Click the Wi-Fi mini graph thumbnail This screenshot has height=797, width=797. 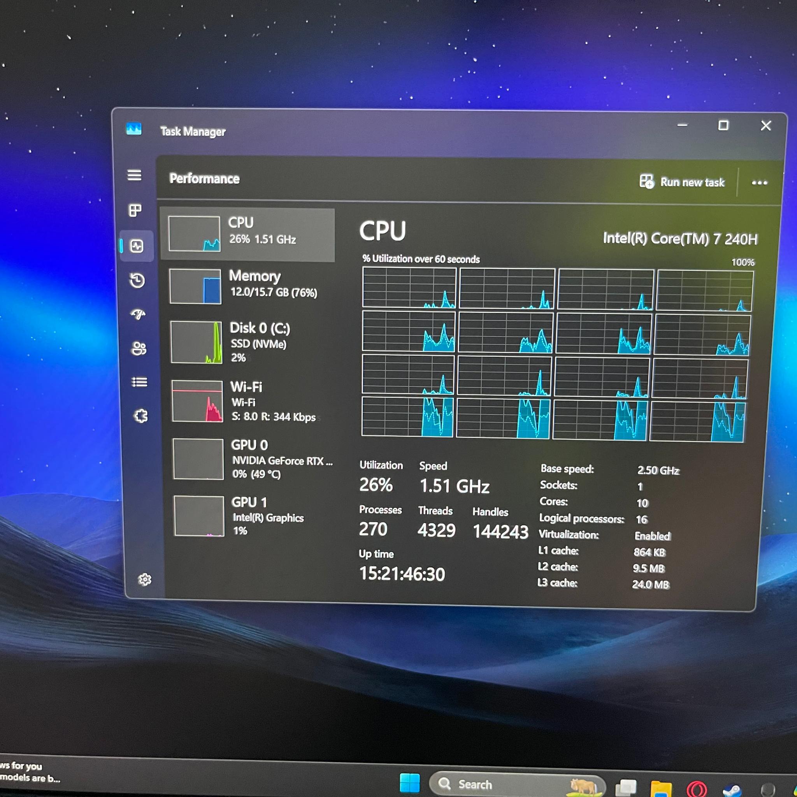pos(198,401)
